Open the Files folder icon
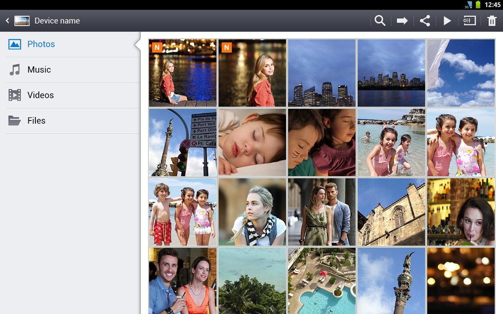This screenshot has width=503, height=314. pyautogui.click(x=15, y=120)
